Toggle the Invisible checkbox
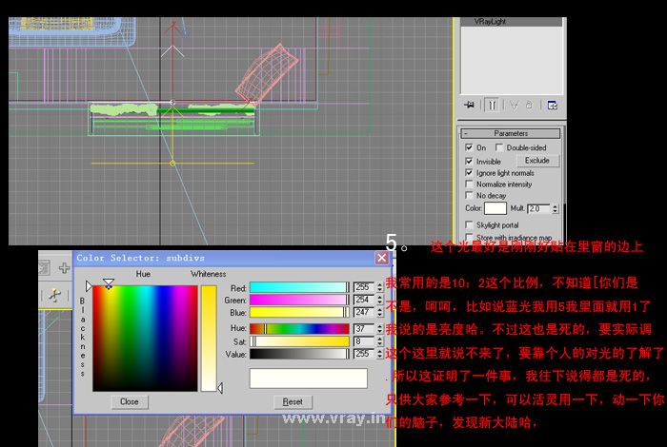This screenshot has width=667, height=447. pos(469,161)
